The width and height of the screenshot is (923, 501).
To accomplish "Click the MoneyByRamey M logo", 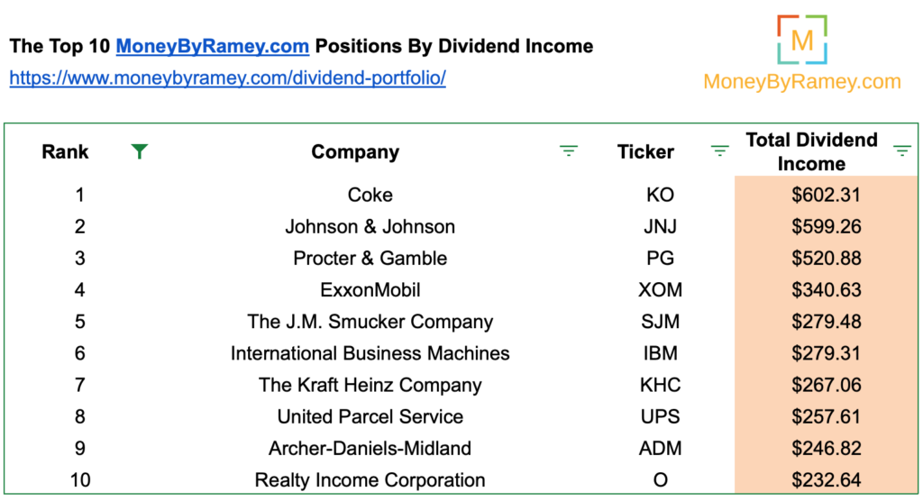I will tap(801, 40).
